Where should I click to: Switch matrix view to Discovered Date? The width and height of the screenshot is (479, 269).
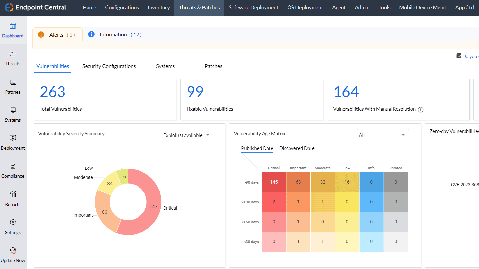point(296,148)
